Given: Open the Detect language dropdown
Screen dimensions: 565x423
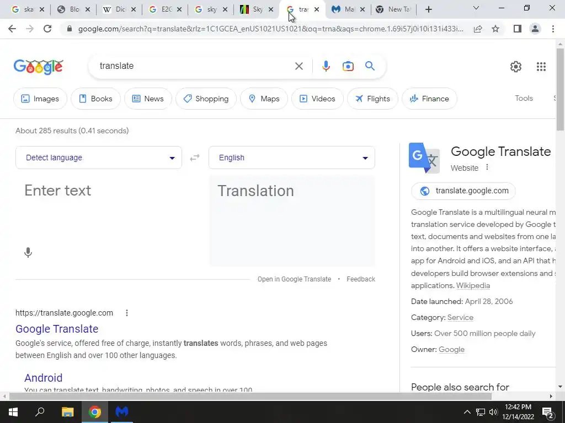Looking at the screenshot, I should pyautogui.click(x=99, y=158).
